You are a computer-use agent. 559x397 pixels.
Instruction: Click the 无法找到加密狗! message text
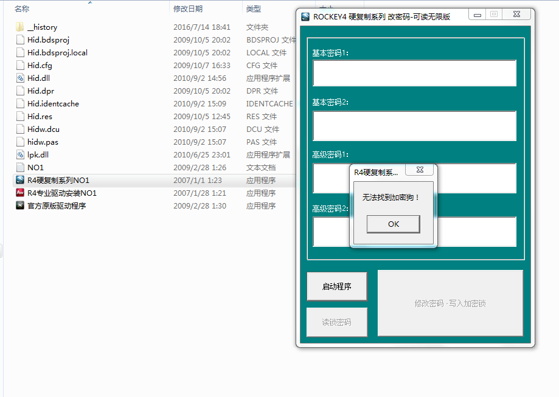pos(391,198)
